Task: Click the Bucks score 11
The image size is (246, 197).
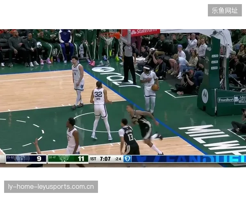Action: (x=81, y=159)
